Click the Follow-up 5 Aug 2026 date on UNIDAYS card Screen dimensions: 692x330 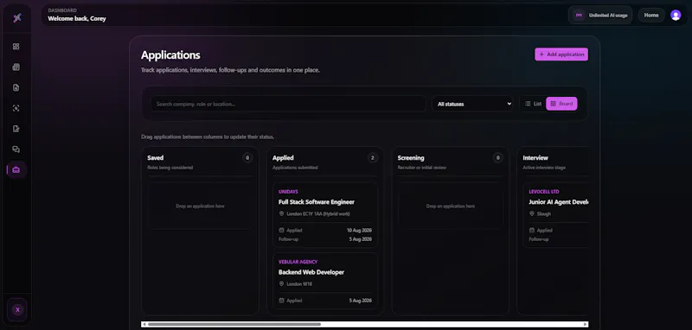[x=361, y=239]
